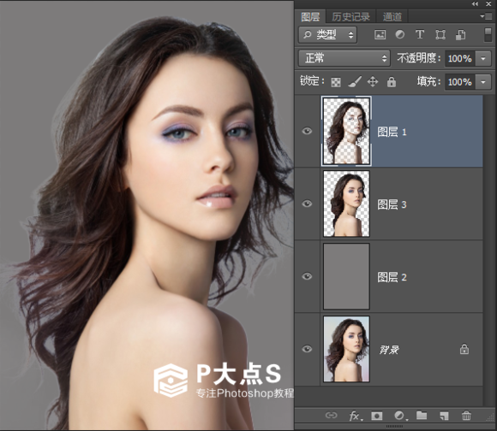Select 图层 2 gray thumbnail
The height and width of the screenshot is (431, 497).
pyautogui.click(x=346, y=276)
